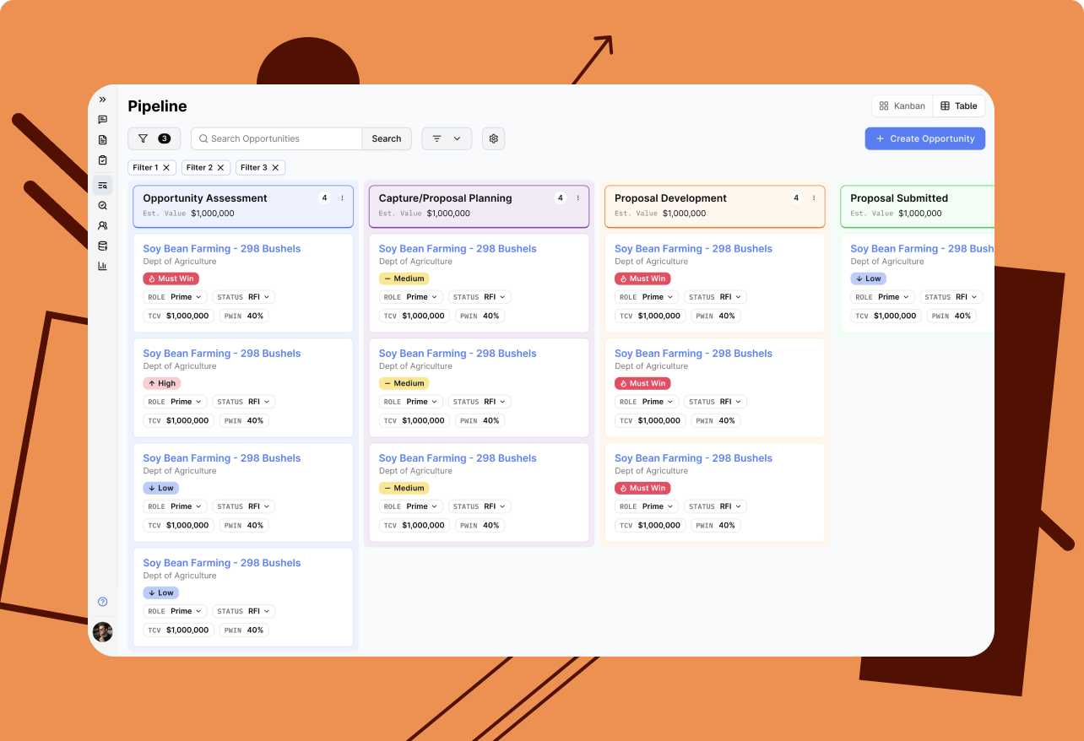Image resolution: width=1084 pixels, height=741 pixels.
Task: Open Role dropdown on Proposal Submitted card
Action: tap(883, 297)
